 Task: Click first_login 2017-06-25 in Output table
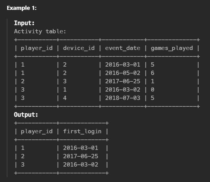(80, 156)
